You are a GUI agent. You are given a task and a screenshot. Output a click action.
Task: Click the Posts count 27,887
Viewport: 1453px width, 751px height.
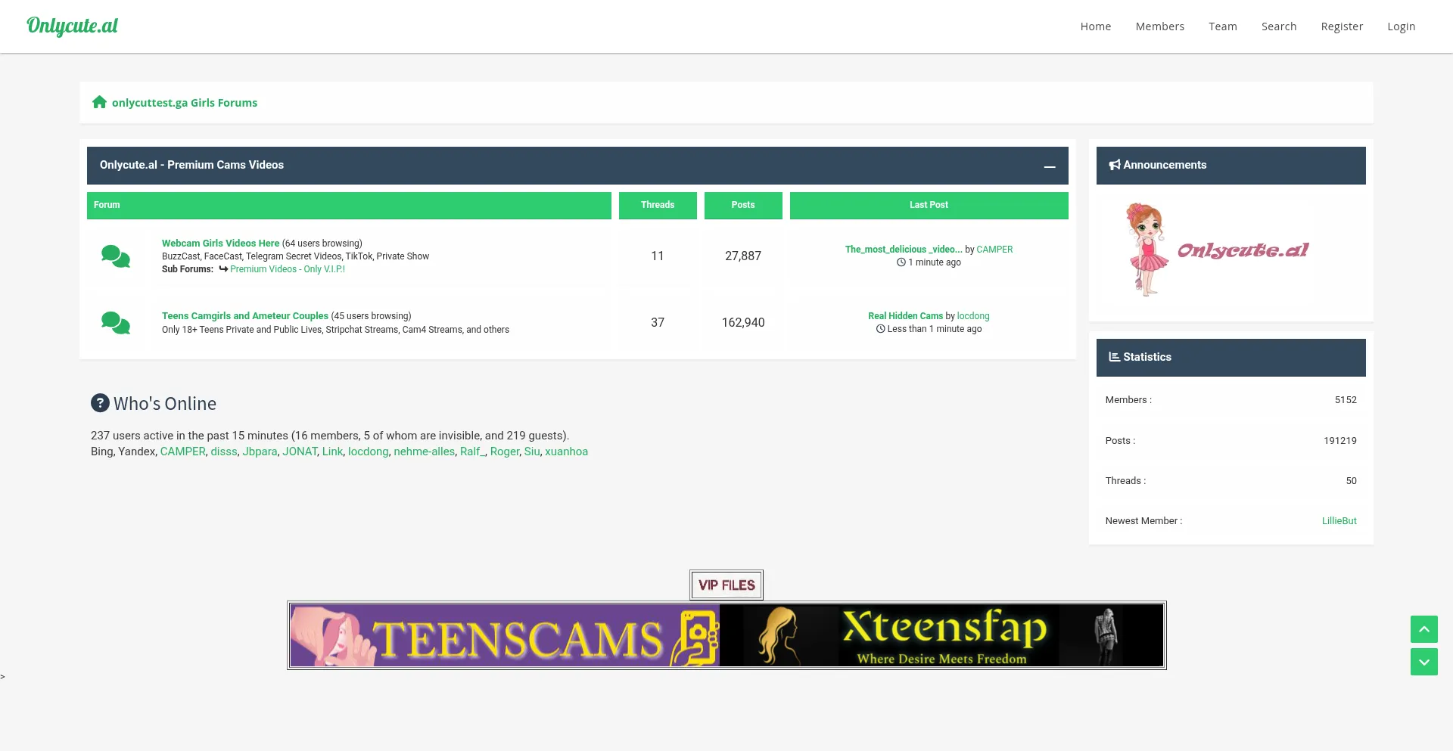tap(743, 256)
